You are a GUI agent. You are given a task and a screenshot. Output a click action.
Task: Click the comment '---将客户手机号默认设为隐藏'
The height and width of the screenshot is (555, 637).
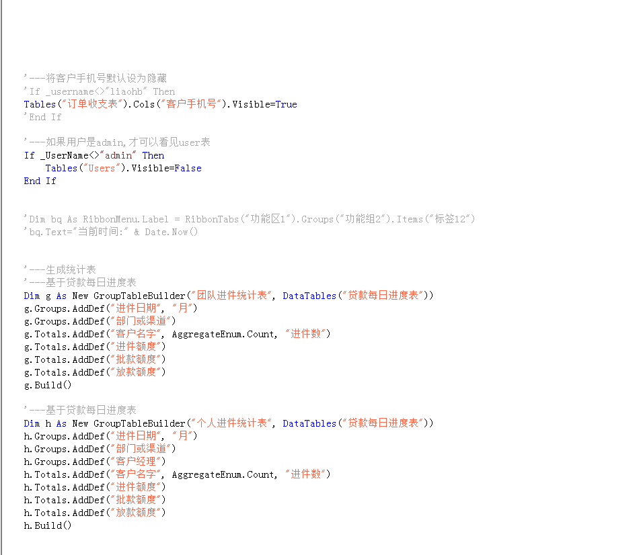[96, 79]
